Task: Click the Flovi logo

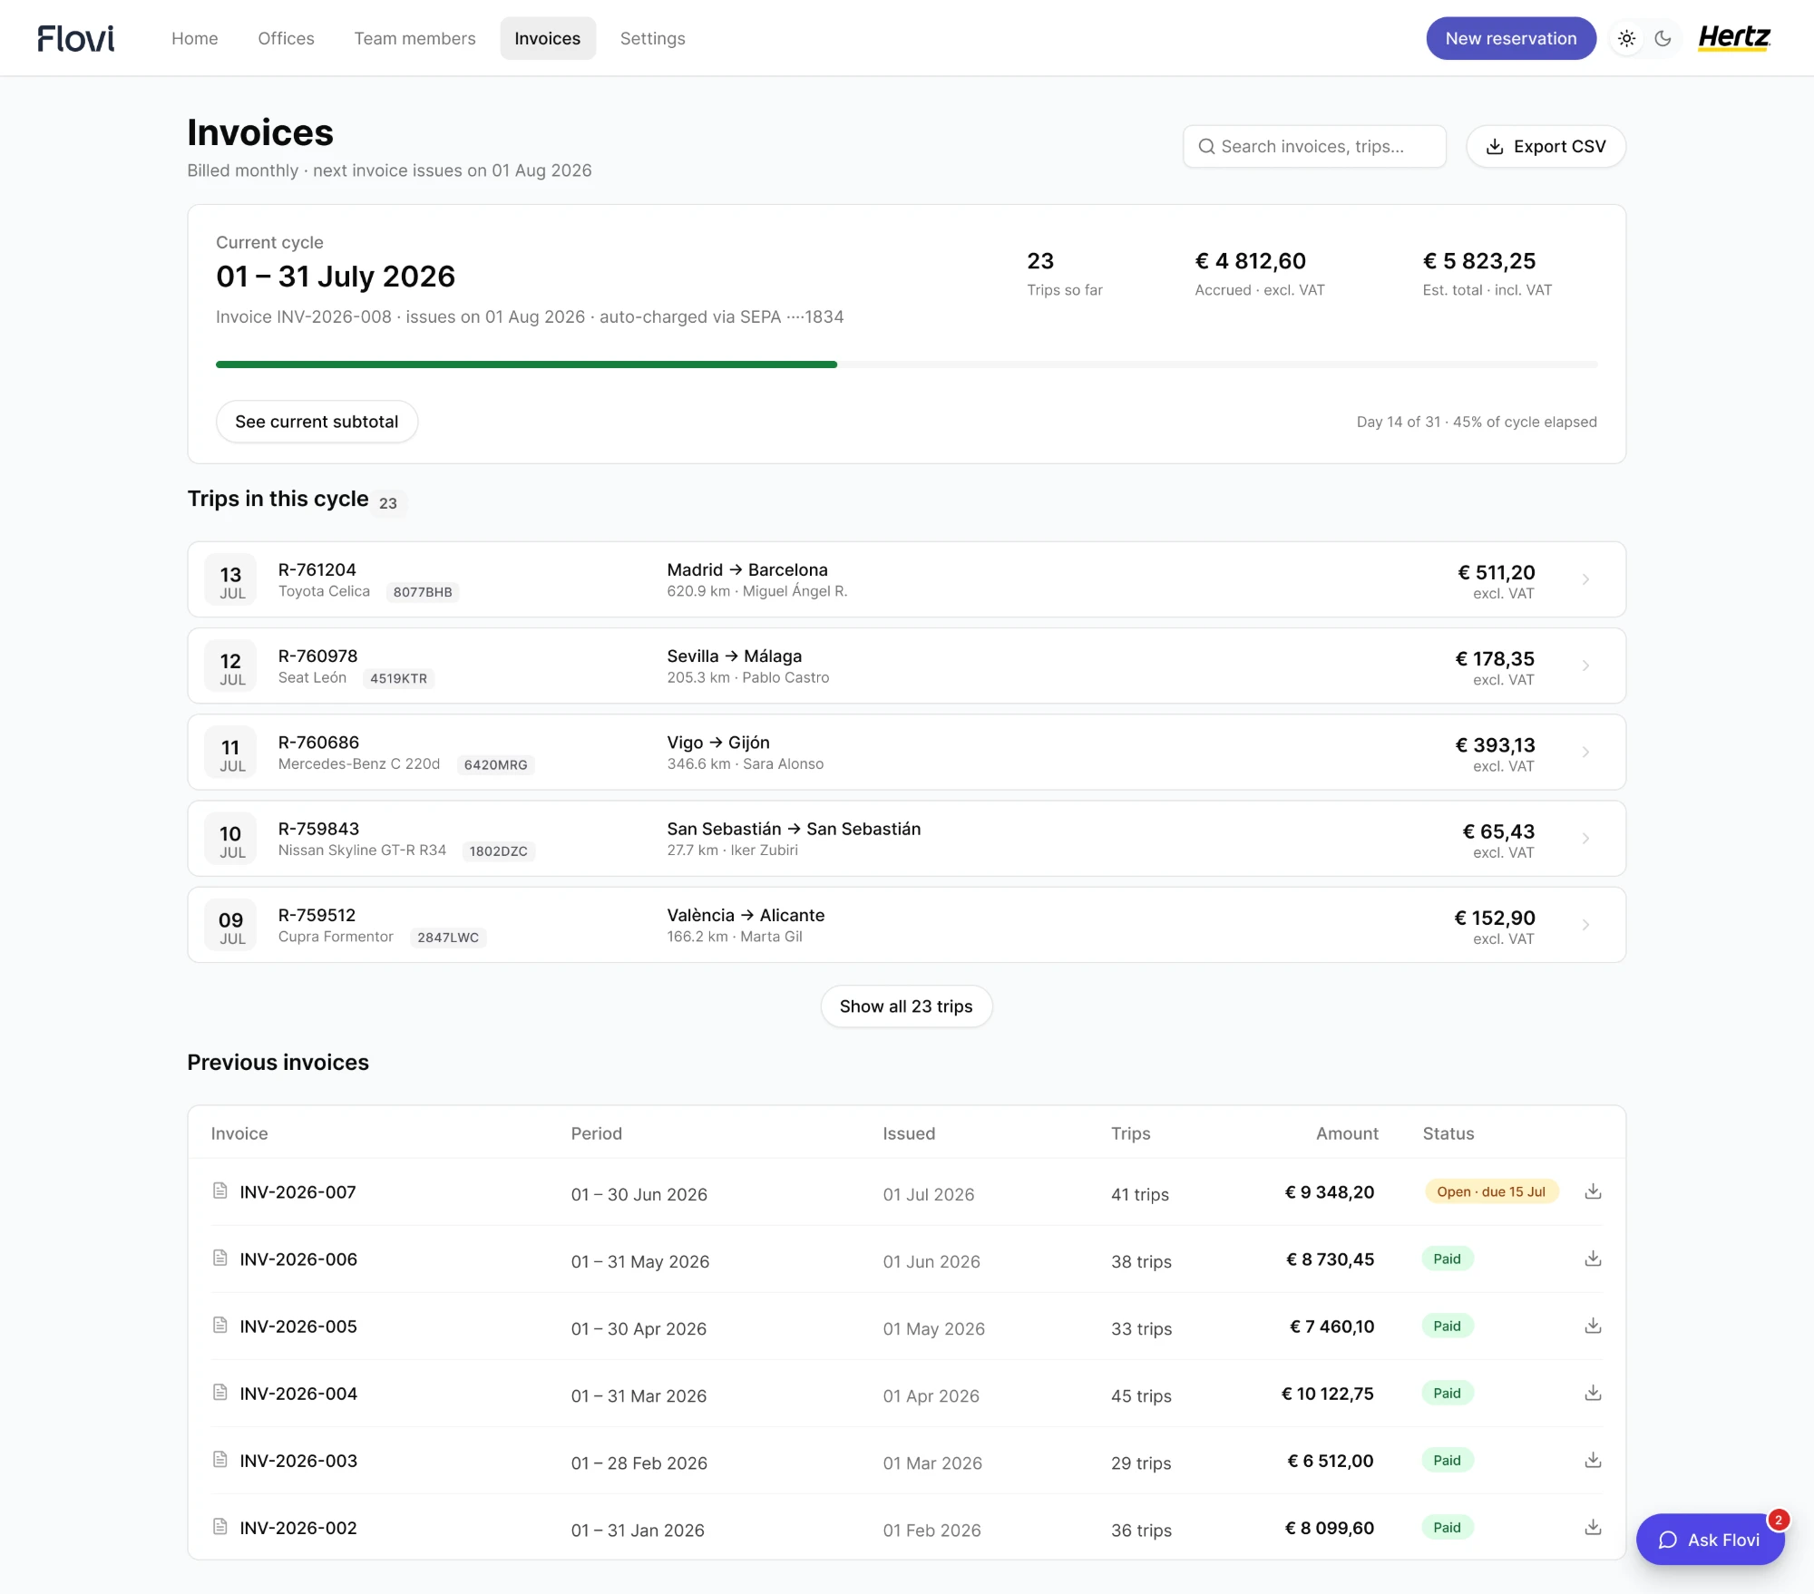Action: click(x=76, y=38)
